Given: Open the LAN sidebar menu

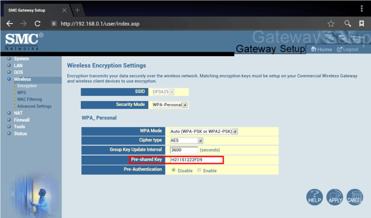Looking at the screenshot, I should click(18, 65).
